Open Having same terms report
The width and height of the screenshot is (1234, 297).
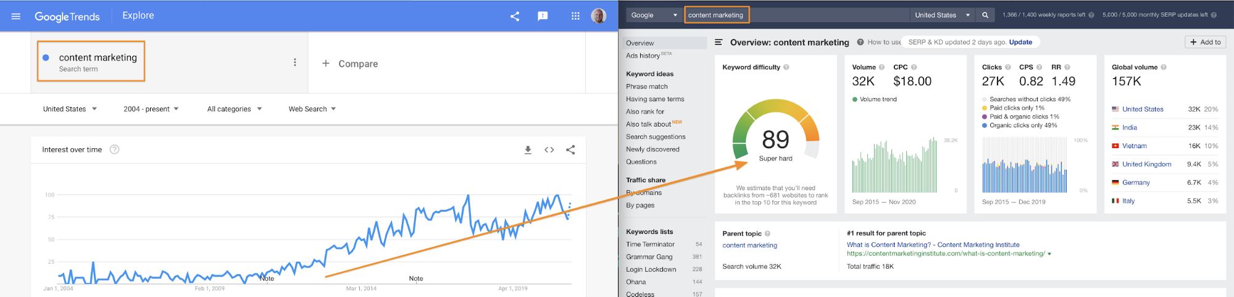[x=655, y=99]
